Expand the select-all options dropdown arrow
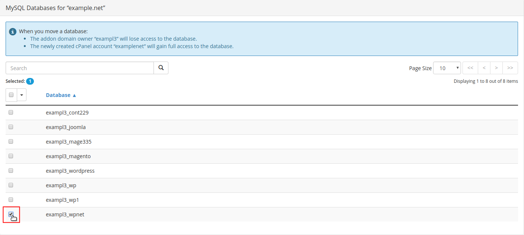This screenshot has height=235, width=524. pyautogui.click(x=22, y=95)
